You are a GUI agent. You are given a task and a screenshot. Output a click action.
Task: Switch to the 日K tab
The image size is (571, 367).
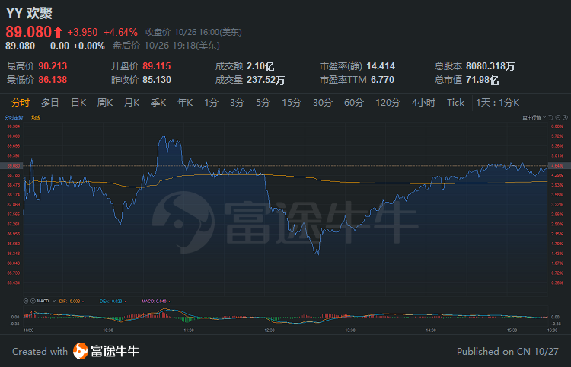click(78, 103)
